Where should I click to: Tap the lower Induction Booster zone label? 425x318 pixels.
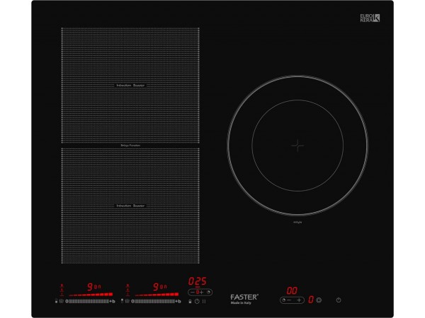pyautogui.click(x=130, y=206)
